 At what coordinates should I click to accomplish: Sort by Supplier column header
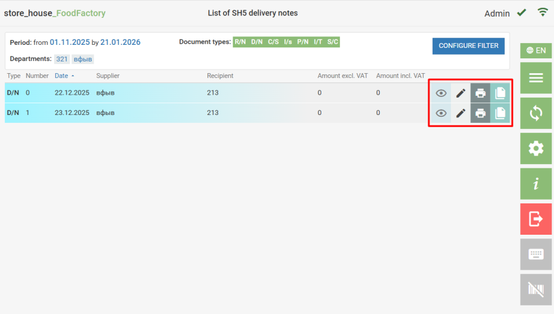(x=108, y=76)
